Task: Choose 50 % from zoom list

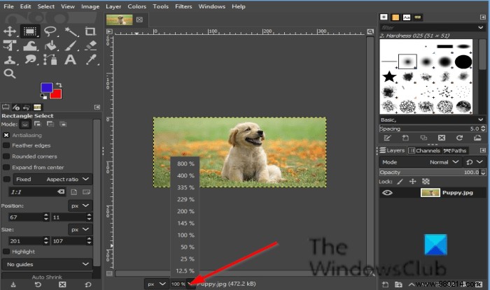Action: click(185, 247)
